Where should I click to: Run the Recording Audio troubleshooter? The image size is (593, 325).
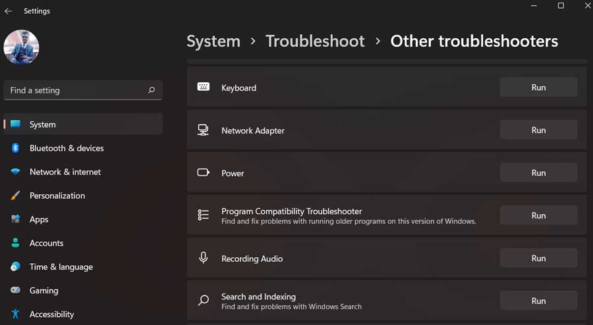pos(538,258)
